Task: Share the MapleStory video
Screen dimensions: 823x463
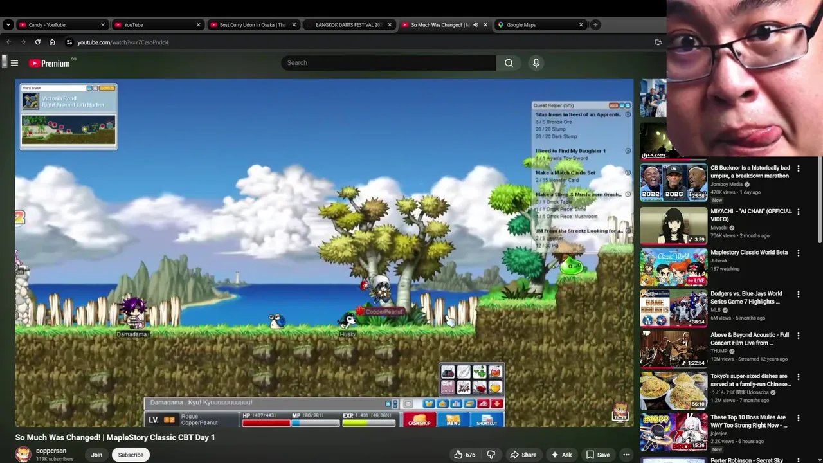Action: pos(523,455)
